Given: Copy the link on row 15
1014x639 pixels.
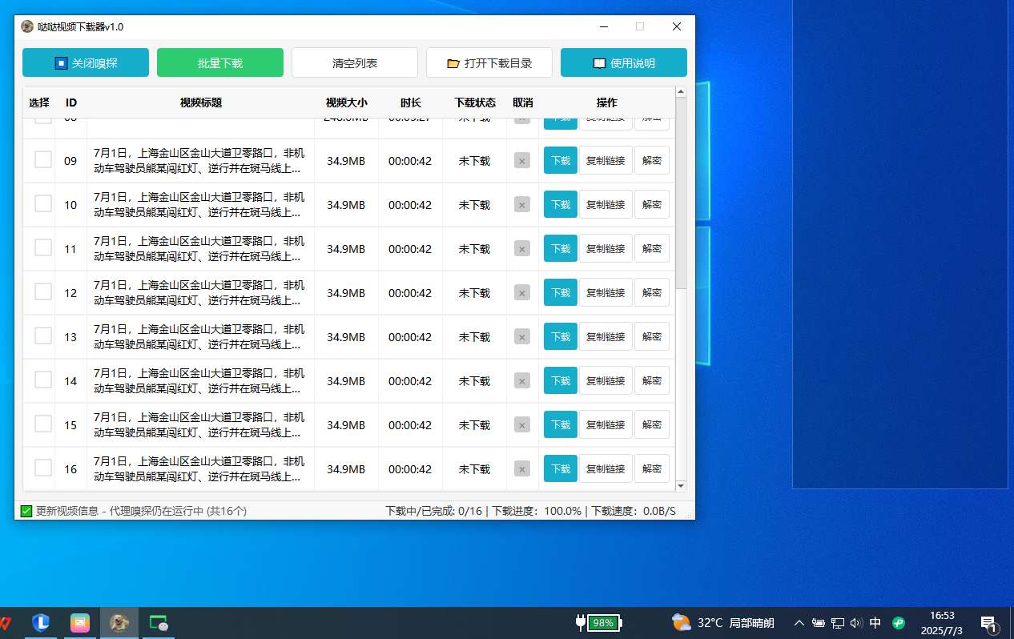Looking at the screenshot, I should (x=606, y=424).
